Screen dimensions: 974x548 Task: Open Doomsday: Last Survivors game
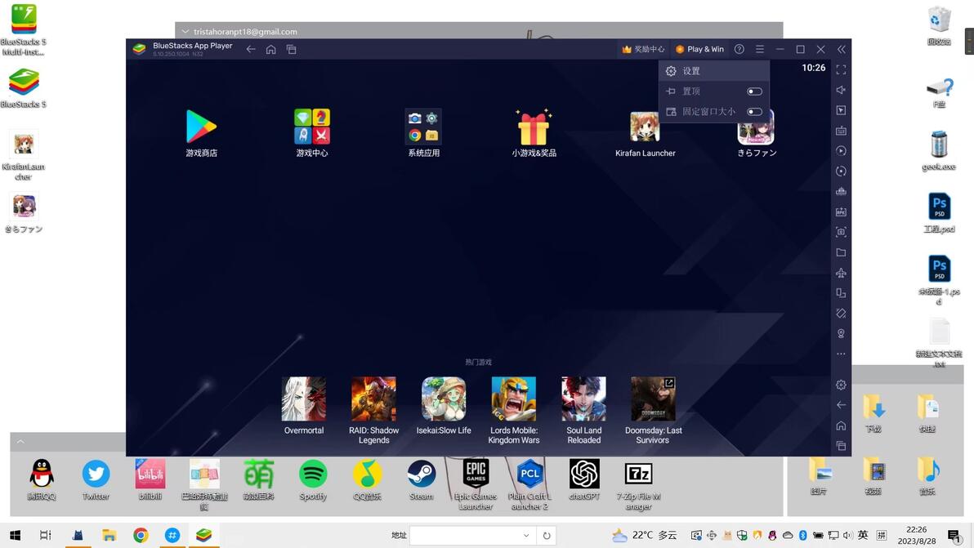(x=654, y=399)
